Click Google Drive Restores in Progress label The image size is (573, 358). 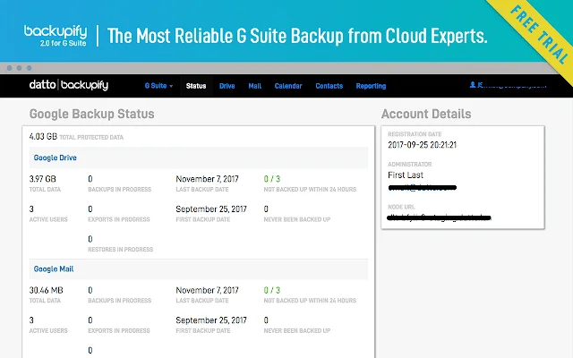click(x=120, y=250)
